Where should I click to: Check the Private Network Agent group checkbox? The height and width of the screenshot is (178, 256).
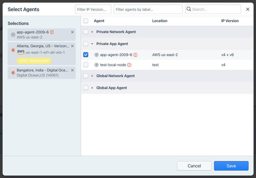point(86,32)
